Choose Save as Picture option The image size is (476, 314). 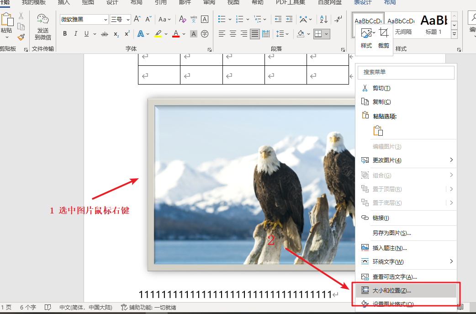406,233
